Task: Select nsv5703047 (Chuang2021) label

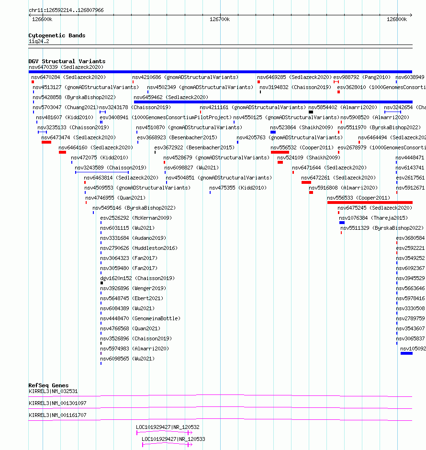Action: coord(66,107)
